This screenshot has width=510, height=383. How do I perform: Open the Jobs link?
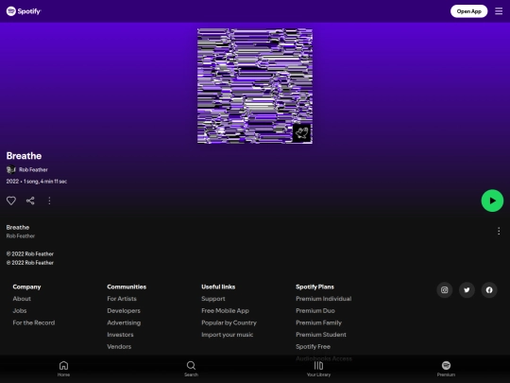20,311
